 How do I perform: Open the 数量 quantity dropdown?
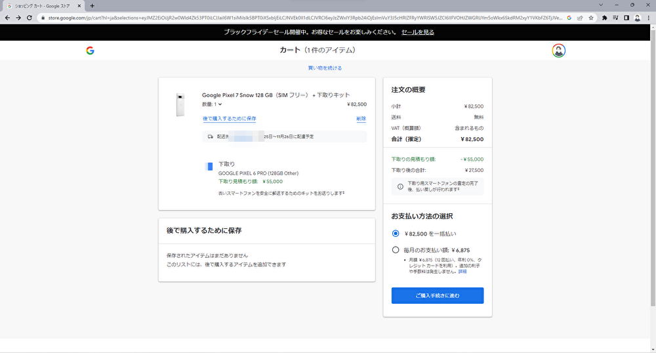tap(213, 104)
